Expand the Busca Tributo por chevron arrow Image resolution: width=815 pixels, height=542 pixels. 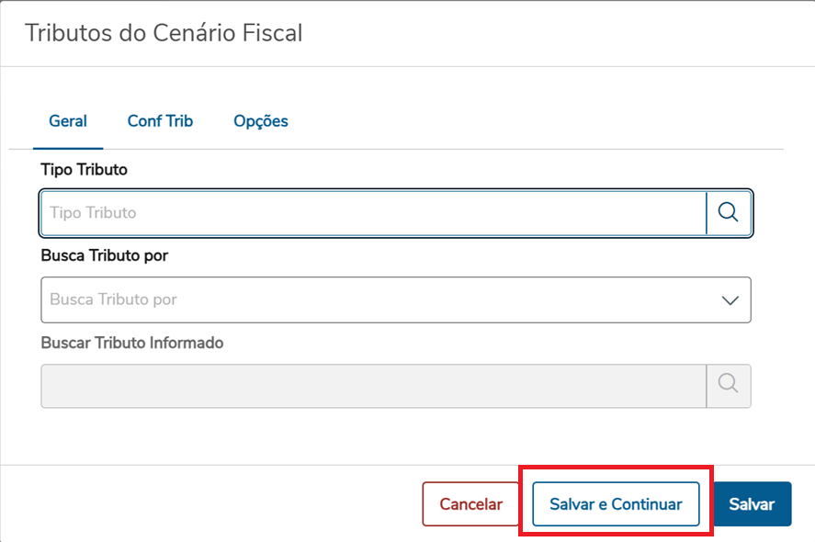[730, 300]
